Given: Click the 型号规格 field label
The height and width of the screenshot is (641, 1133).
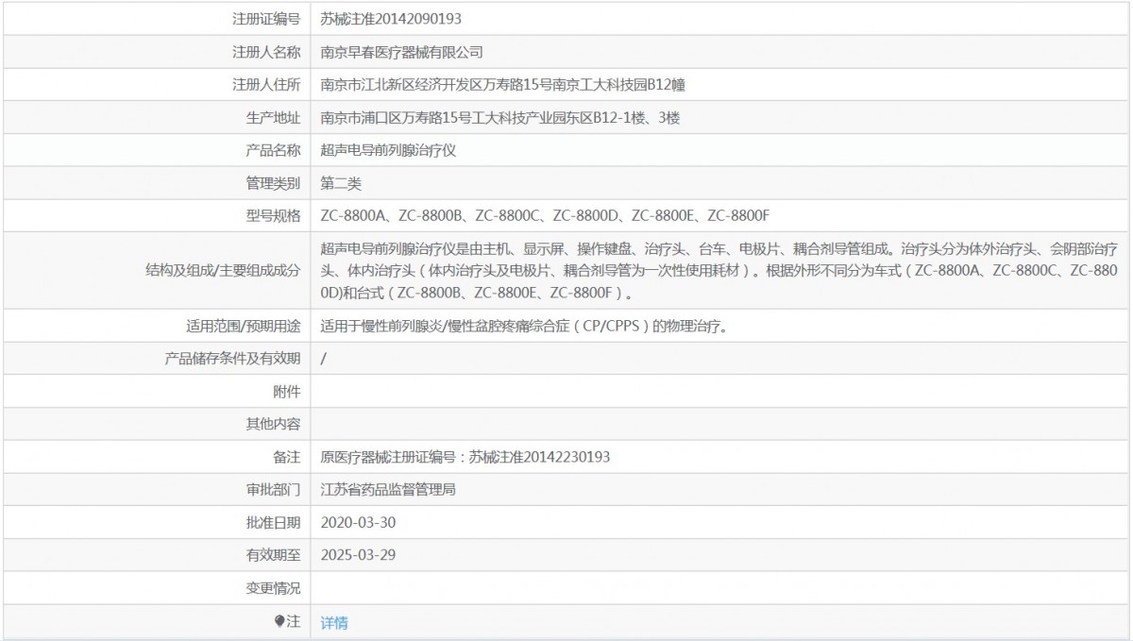Looking at the screenshot, I should pos(273,216).
